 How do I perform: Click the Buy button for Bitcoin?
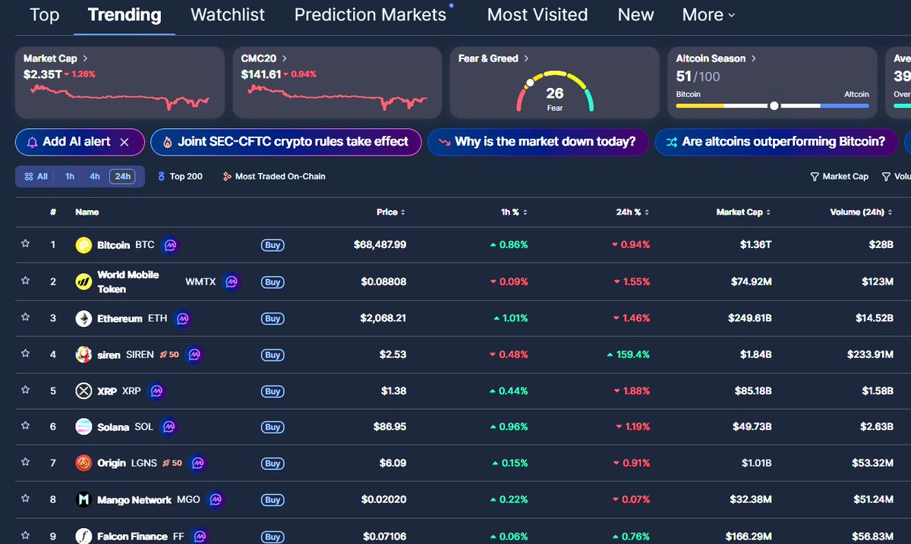273,245
